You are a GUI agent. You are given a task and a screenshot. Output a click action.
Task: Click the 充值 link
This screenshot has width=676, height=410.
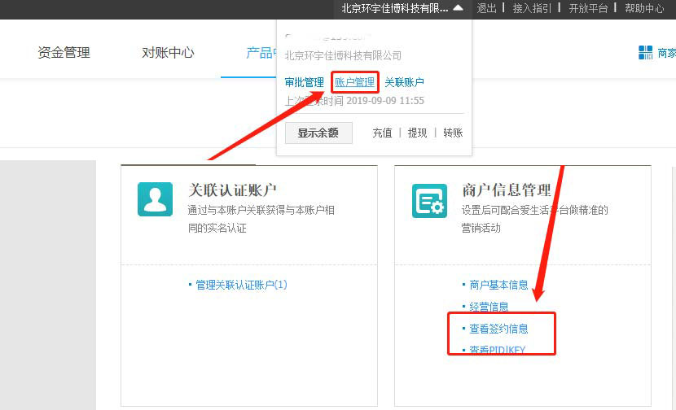pyautogui.click(x=382, y=133)
